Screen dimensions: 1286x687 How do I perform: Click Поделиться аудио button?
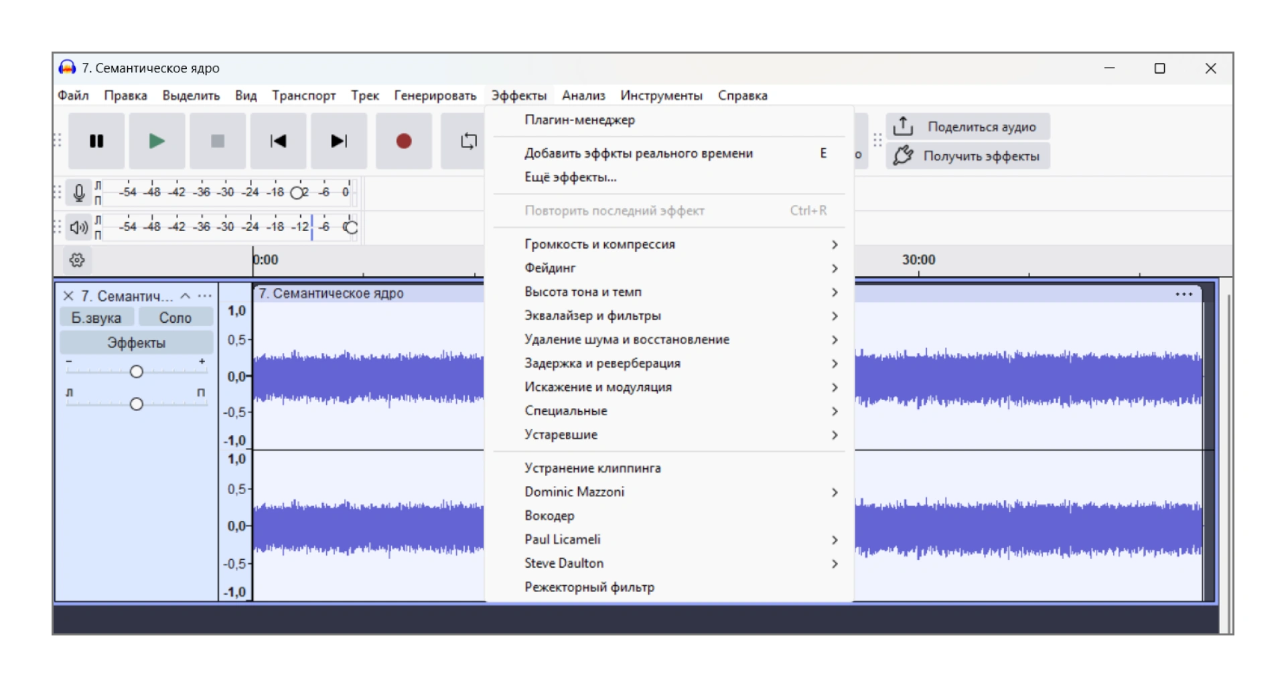(x=968, y=127)
